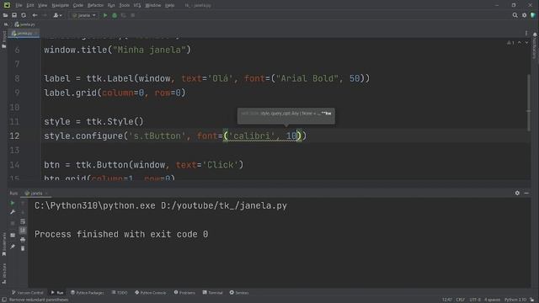Open the Version Control tool window
539x303 pixels.
28,293
